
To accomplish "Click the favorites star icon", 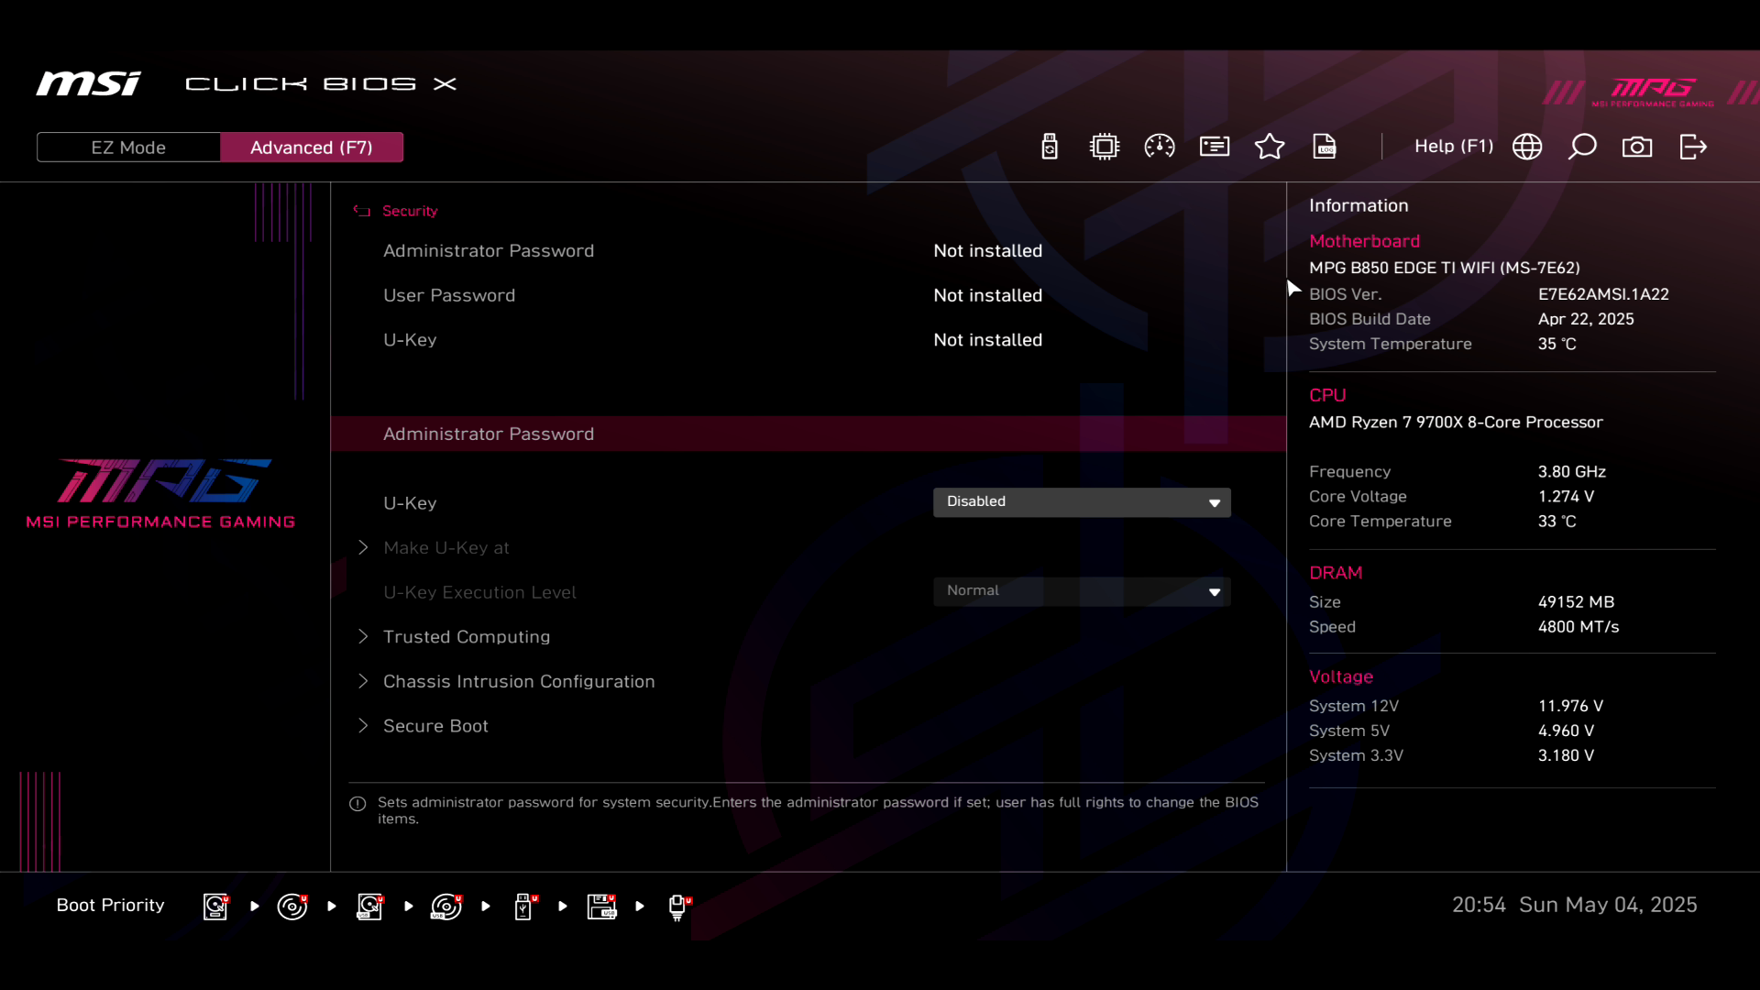I will [1270, 147].
